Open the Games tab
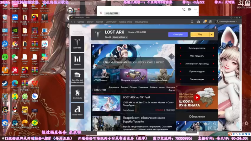 (81, 22)
